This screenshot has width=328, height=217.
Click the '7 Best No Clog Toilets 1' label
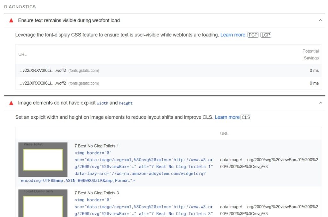point(96,146)
